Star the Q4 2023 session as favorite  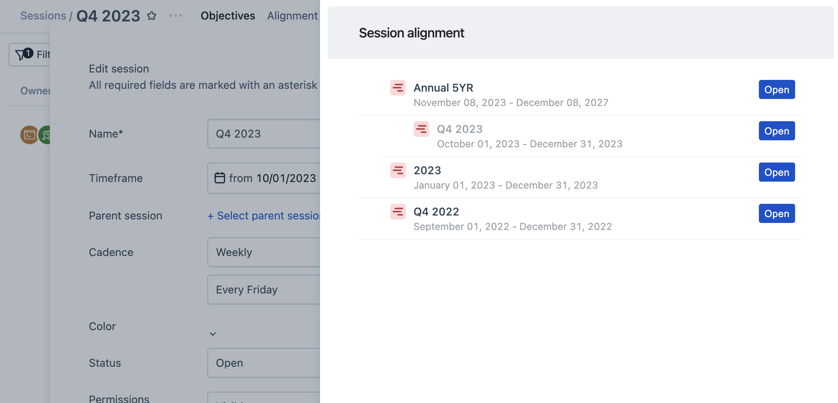[x=152, y=16]
